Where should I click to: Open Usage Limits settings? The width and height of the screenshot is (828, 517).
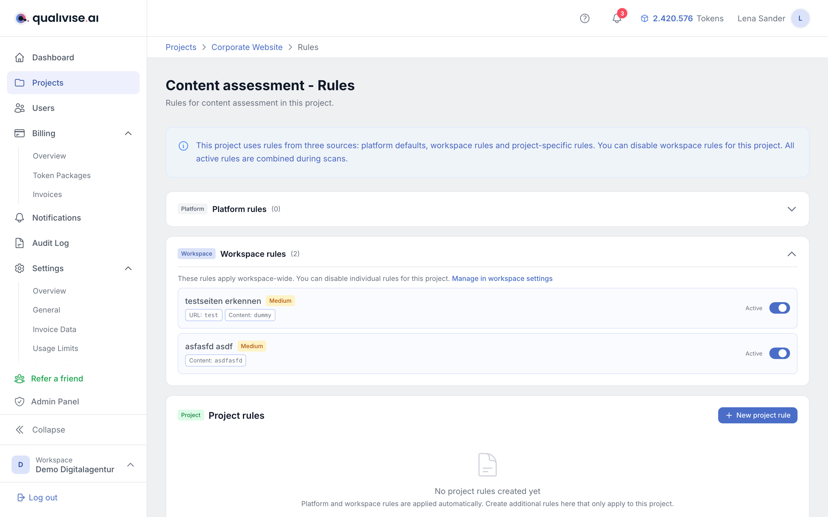[55, 348]
